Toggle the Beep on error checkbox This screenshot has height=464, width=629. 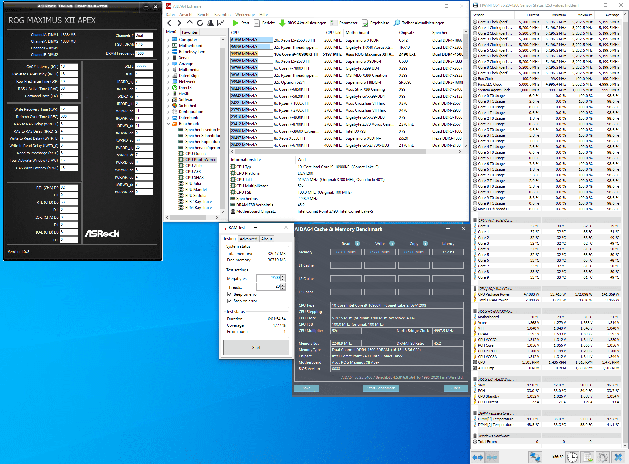pos(230,294)
